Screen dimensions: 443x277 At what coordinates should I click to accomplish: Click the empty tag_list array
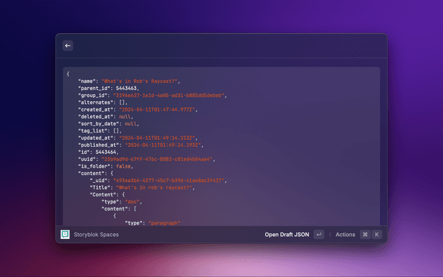point(118,130)
